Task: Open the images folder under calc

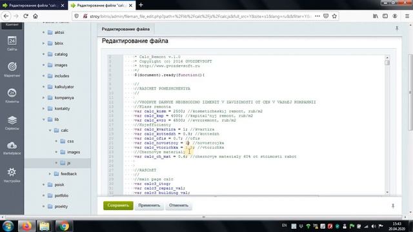Action: [73, 152]
